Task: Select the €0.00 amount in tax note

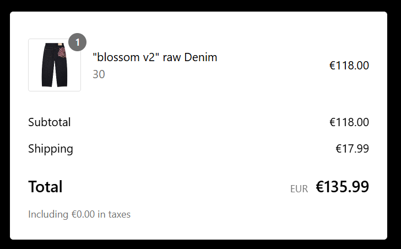Action: (x=83, y=214)
